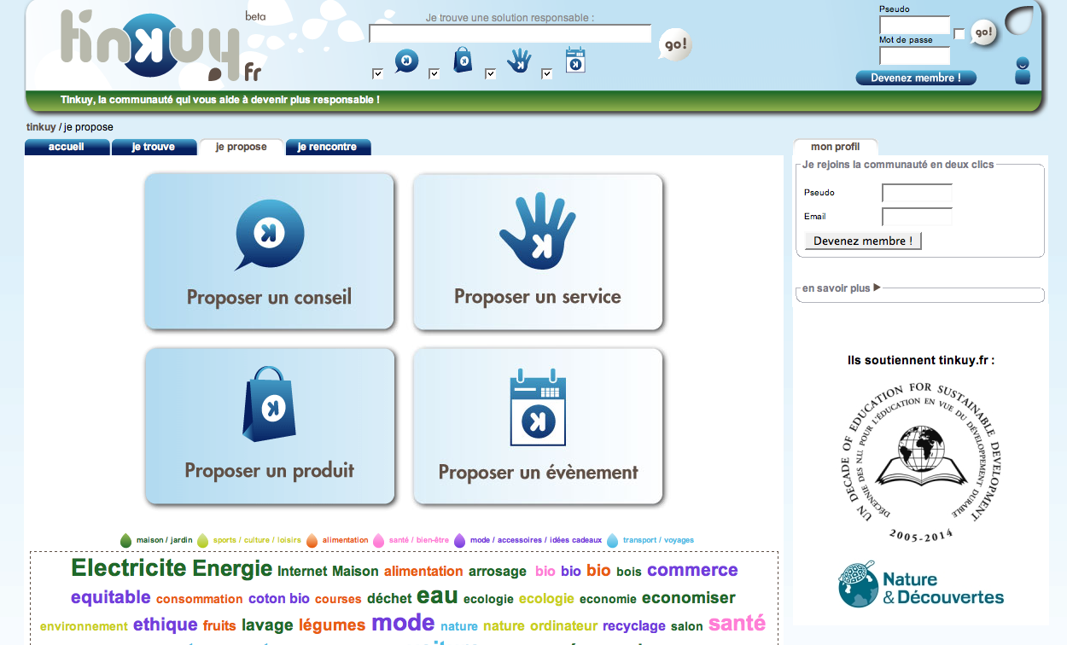
Task: Toggle the évènement search filter checkbox
Action: pyautogui.click(x=547, y=74)
